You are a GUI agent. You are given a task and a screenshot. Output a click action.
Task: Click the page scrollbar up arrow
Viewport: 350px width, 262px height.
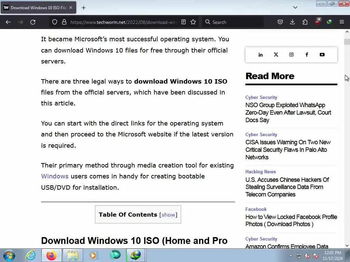[347, 32]
